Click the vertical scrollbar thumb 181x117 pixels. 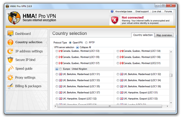[171, 75]
